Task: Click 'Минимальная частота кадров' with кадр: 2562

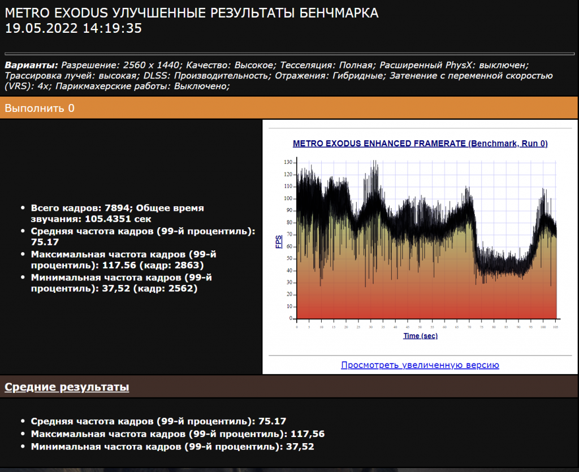Action: 121,283
